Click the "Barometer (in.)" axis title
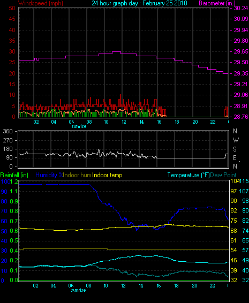Screen dimensions: 249x303 click(x=217, y=3)
